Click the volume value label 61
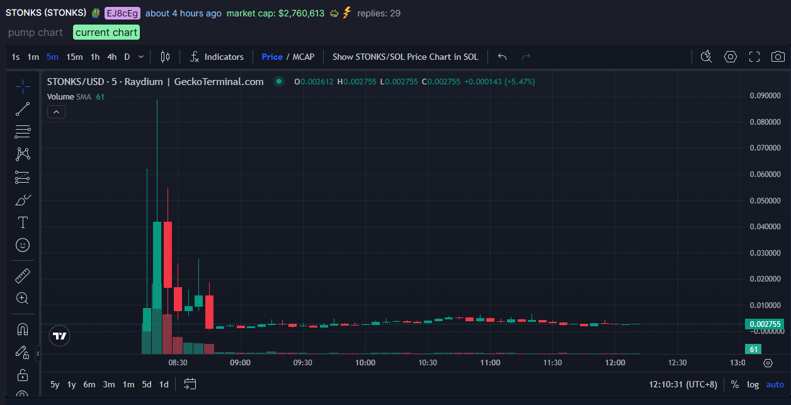The height and width of the screenshot is (405, 791). [x=753, y=349]
